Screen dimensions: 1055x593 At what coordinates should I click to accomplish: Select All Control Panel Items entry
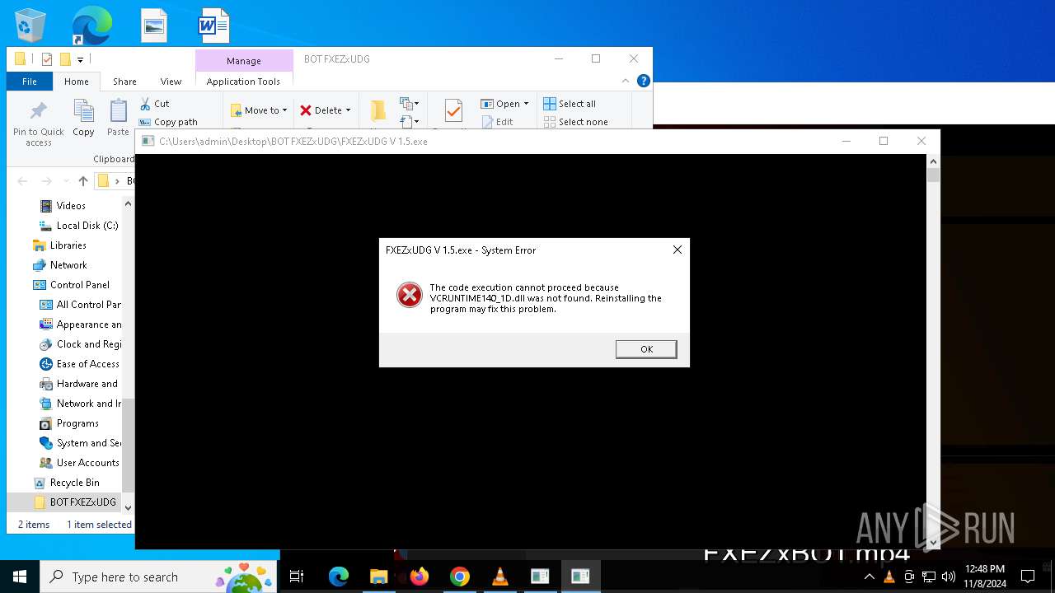coord(80,305)
